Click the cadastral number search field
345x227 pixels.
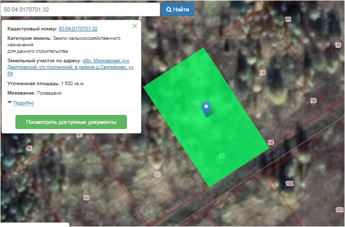[80, 9]
